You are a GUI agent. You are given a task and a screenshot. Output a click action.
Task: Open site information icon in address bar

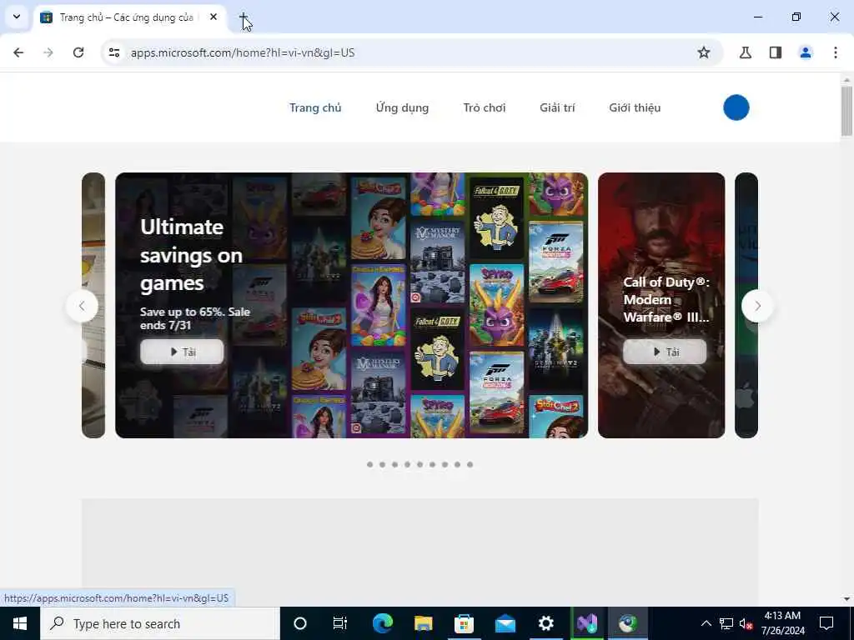tap(113, 52)
